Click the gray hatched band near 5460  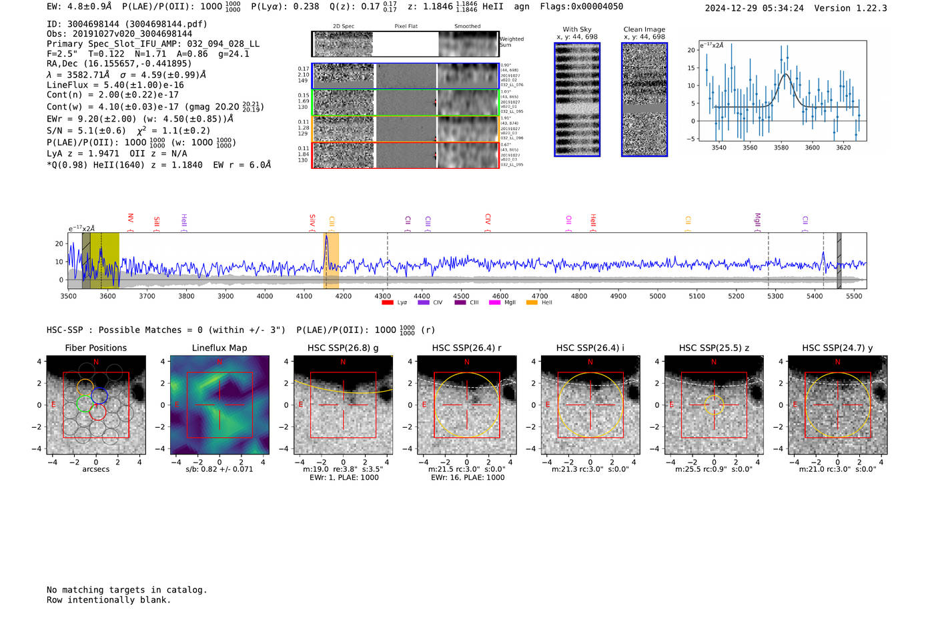point(839,261)
